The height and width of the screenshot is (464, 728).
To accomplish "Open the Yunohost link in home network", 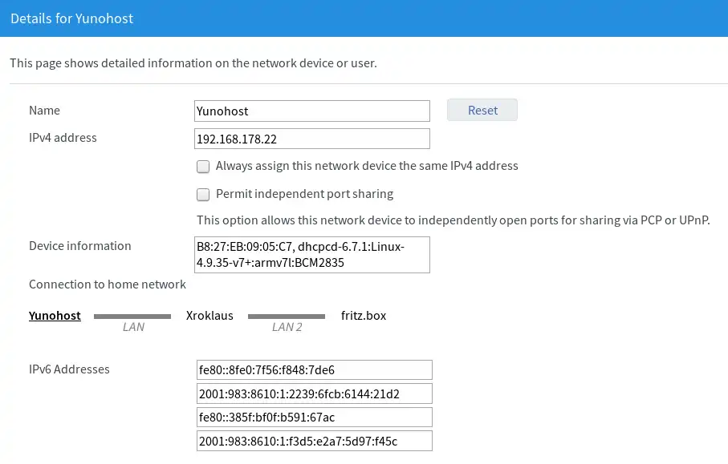I will 55,316.
